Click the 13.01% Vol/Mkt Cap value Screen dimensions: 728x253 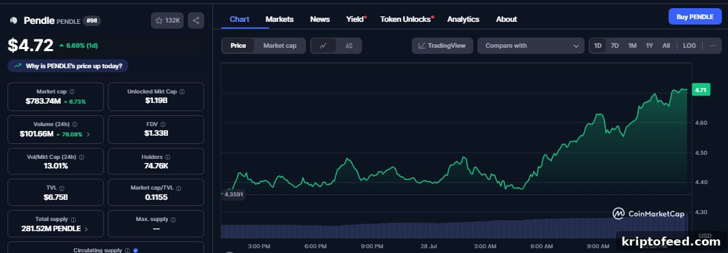pos(56,166)
